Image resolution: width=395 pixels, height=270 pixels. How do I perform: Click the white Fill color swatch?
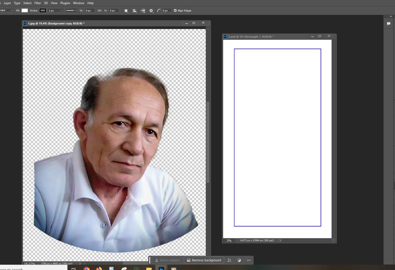[25, 11]
